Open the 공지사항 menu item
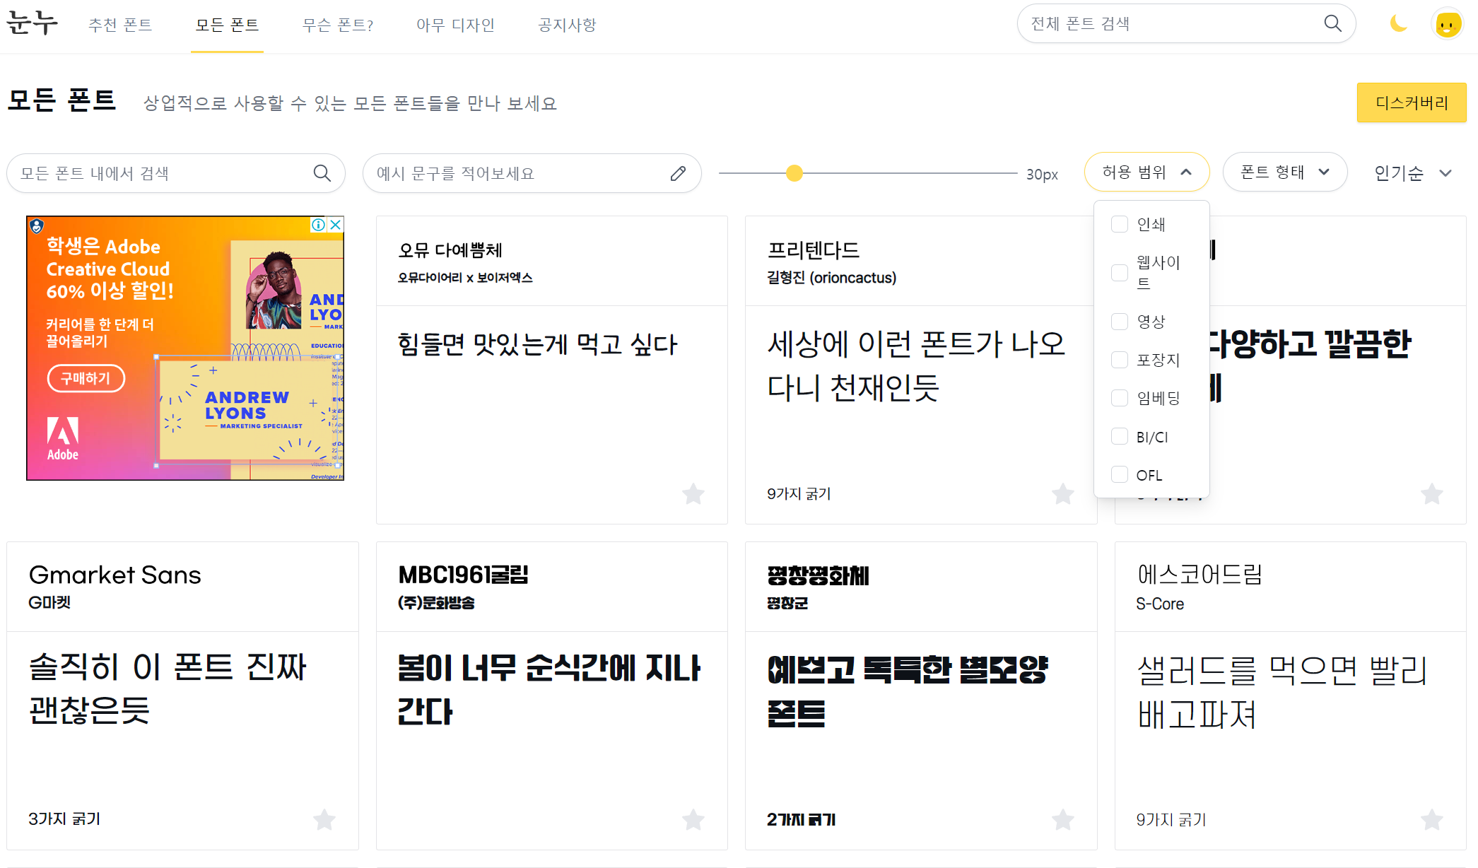Image resolution: width=1478 pixels, height=868 pixels. click(567, 25)
